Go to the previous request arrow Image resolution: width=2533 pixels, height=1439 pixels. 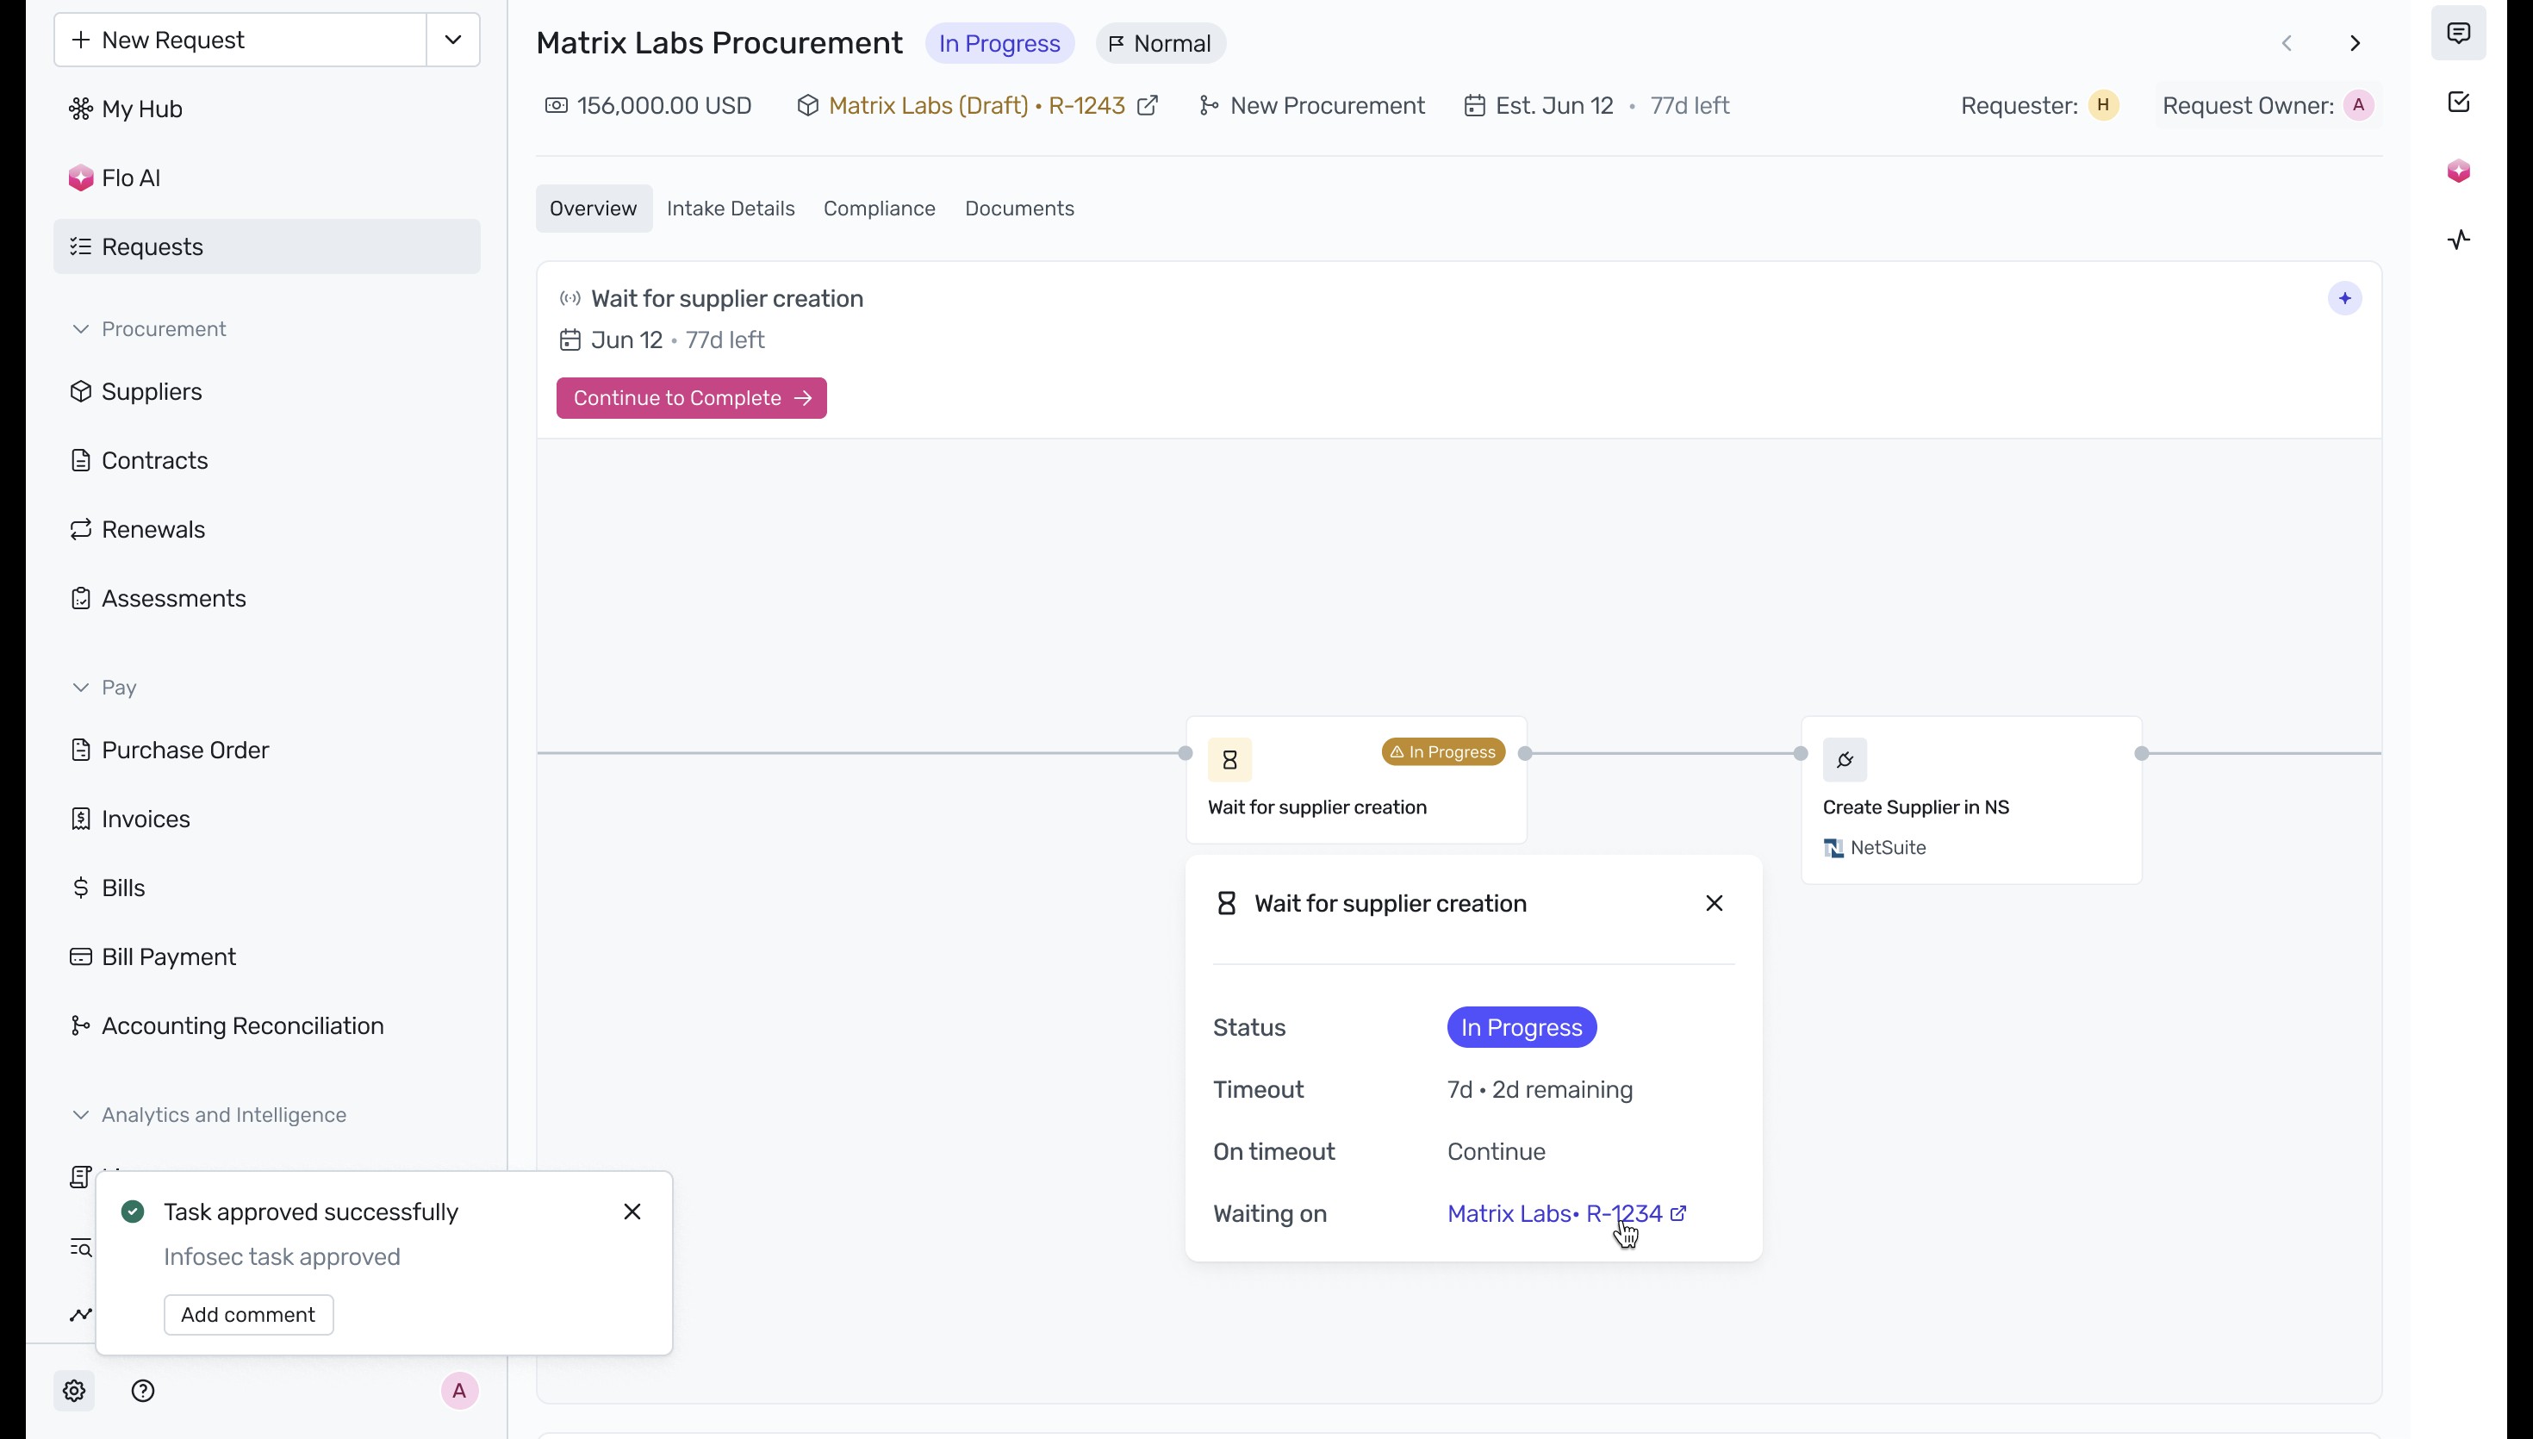2286,43
